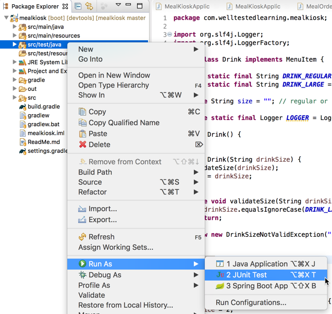Expand Project and External Dependencies node
Screen dimensions: 332x314
pyautogui.click(x=15, y=71)
